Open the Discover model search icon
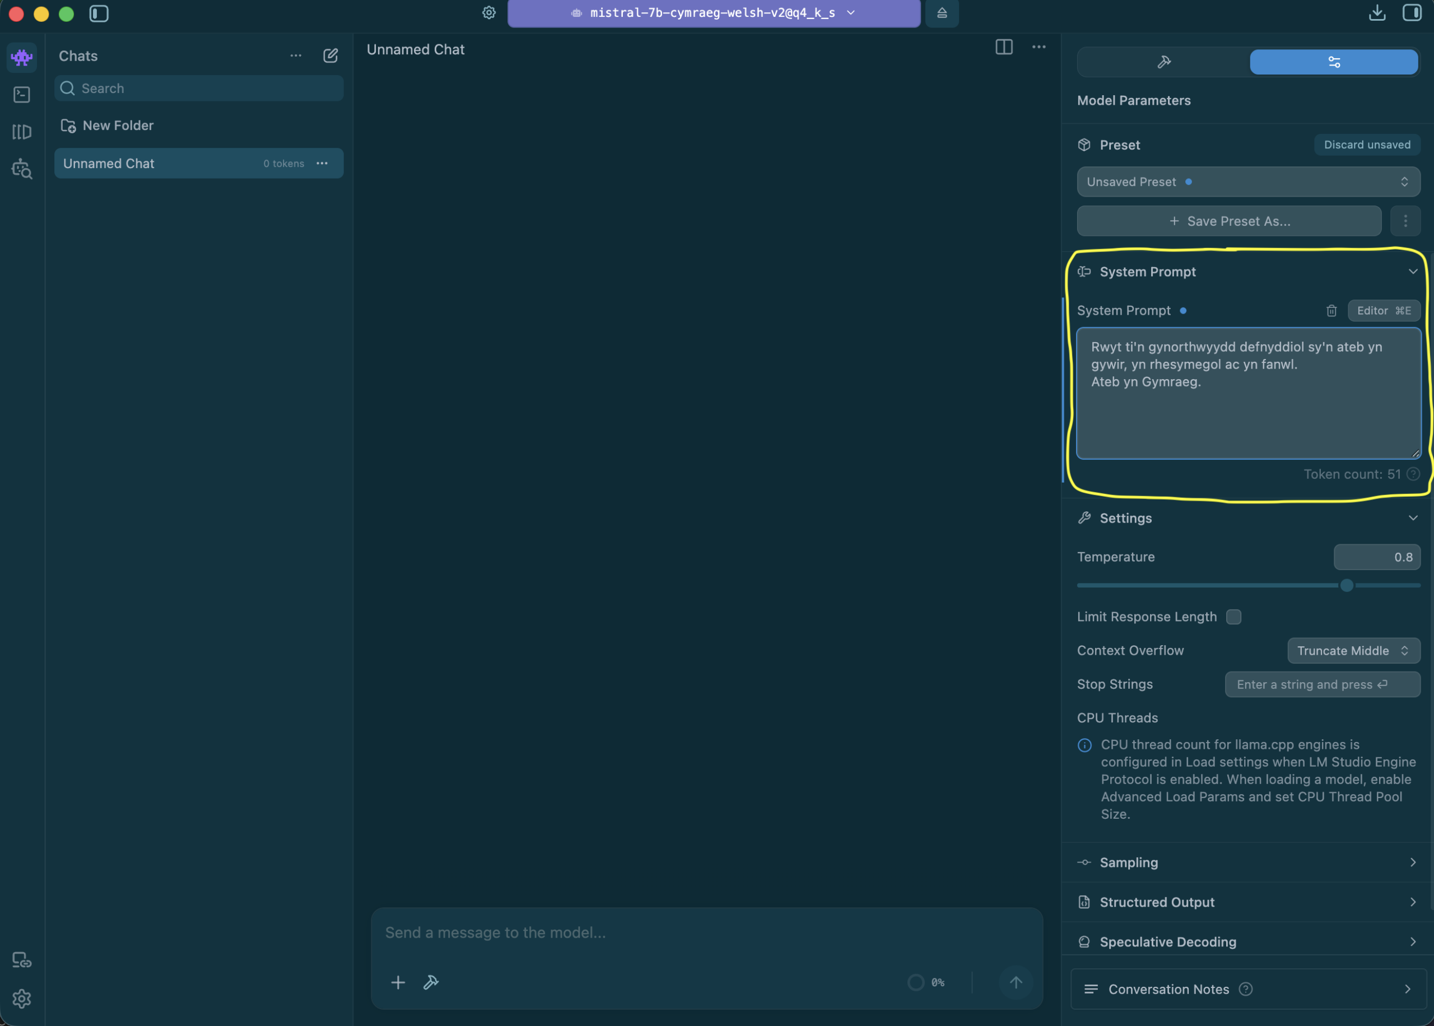The height and width of the screenshot is (1026, 1434). (x=21, y=169)
